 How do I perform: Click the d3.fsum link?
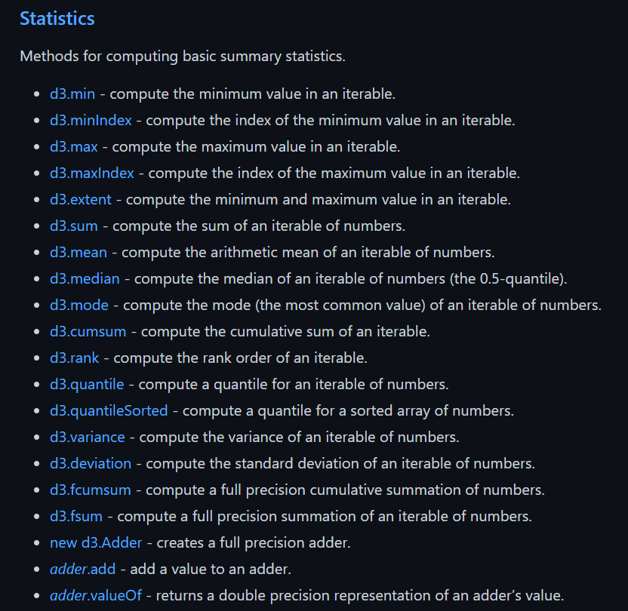76,517
